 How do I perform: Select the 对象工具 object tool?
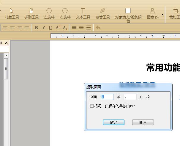coord(12,14)
